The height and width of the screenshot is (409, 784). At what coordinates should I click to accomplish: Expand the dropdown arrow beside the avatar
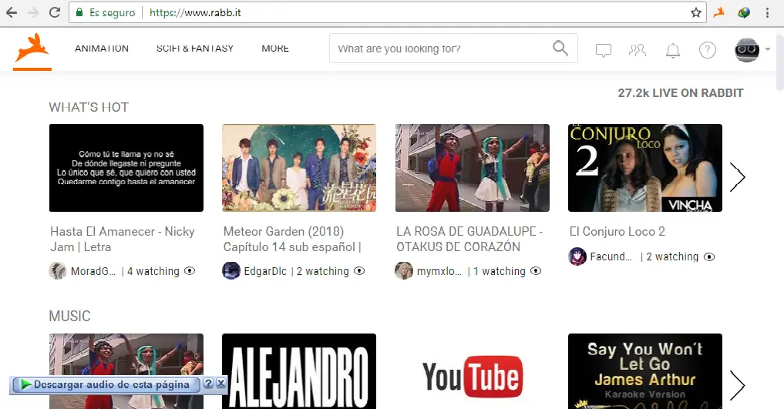(768, 49)
